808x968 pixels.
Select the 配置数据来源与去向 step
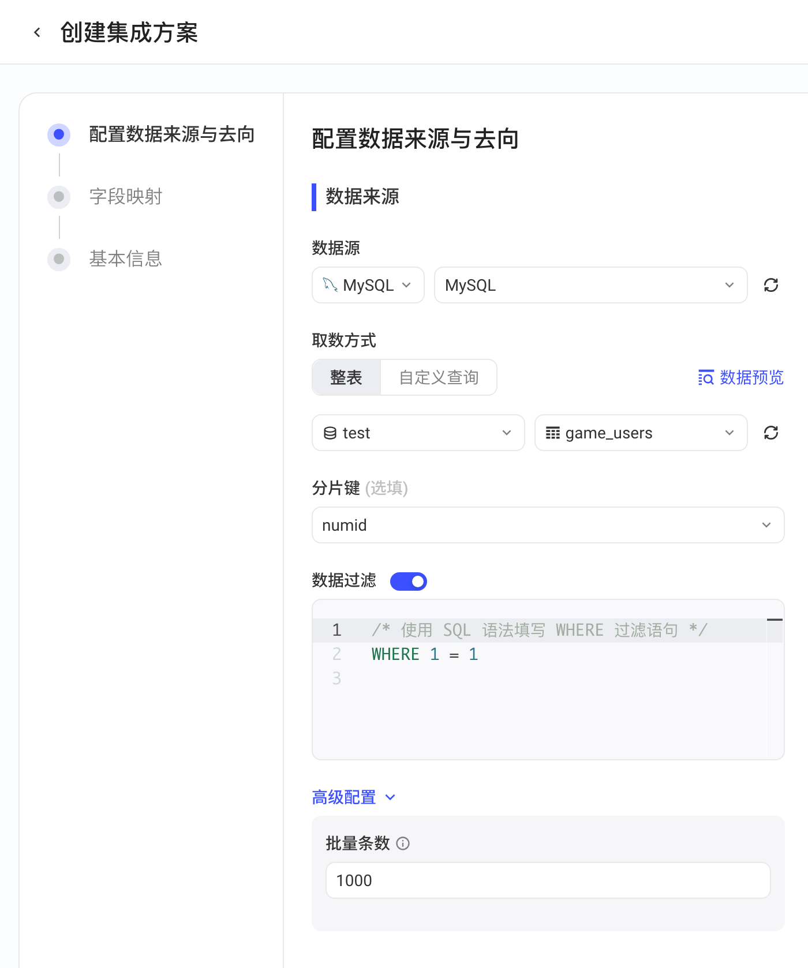(172, 134)
